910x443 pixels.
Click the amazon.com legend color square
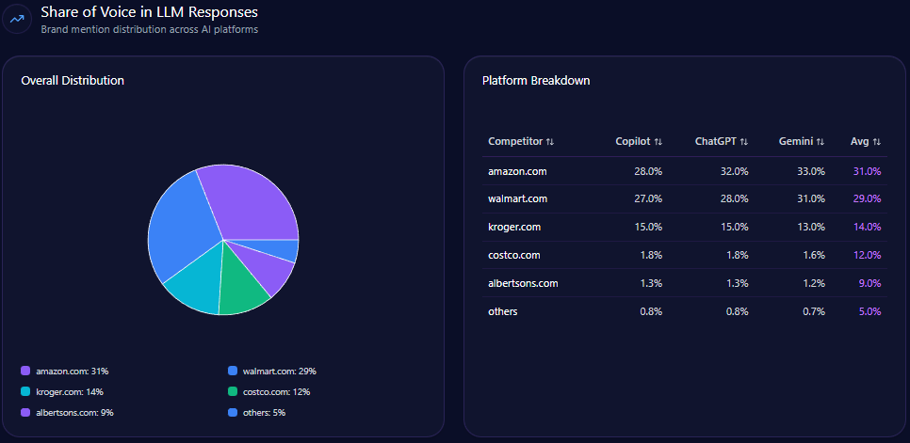[25, 372]
